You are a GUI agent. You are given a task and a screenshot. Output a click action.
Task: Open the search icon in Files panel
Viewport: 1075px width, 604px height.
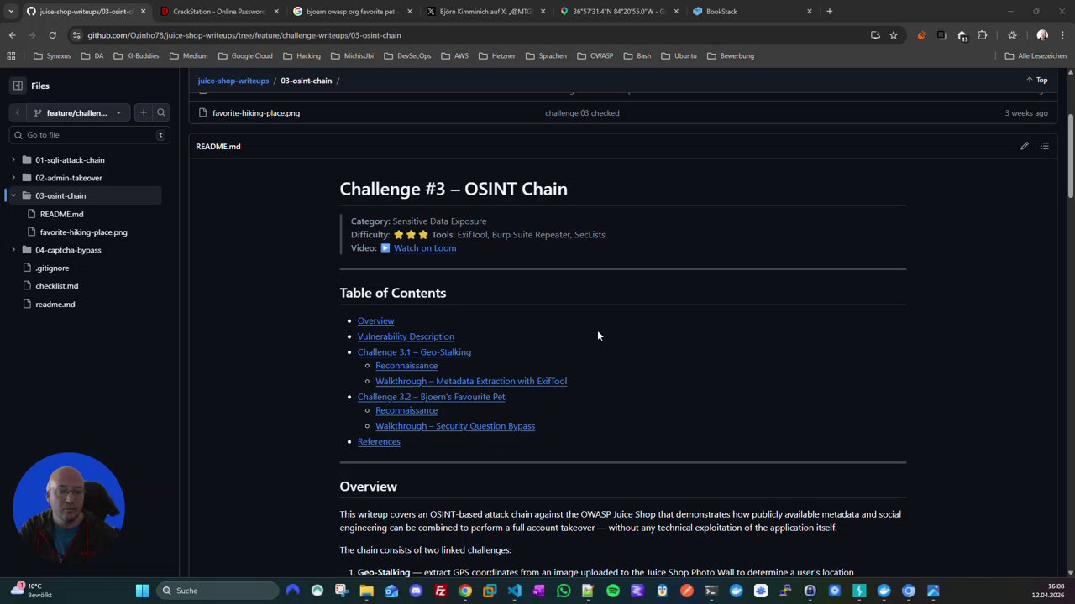pyautogui.click(x=161, y=112)
